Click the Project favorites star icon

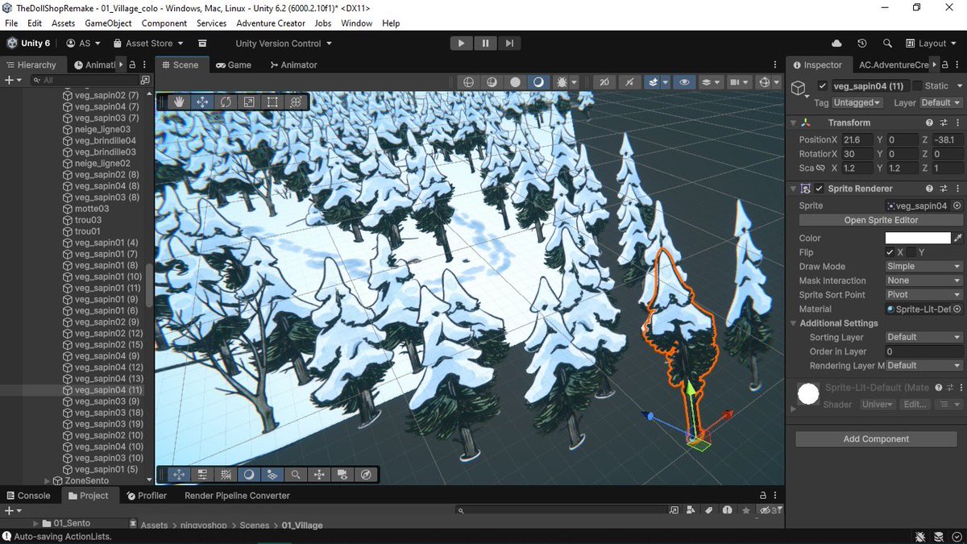tap(745, 510)
